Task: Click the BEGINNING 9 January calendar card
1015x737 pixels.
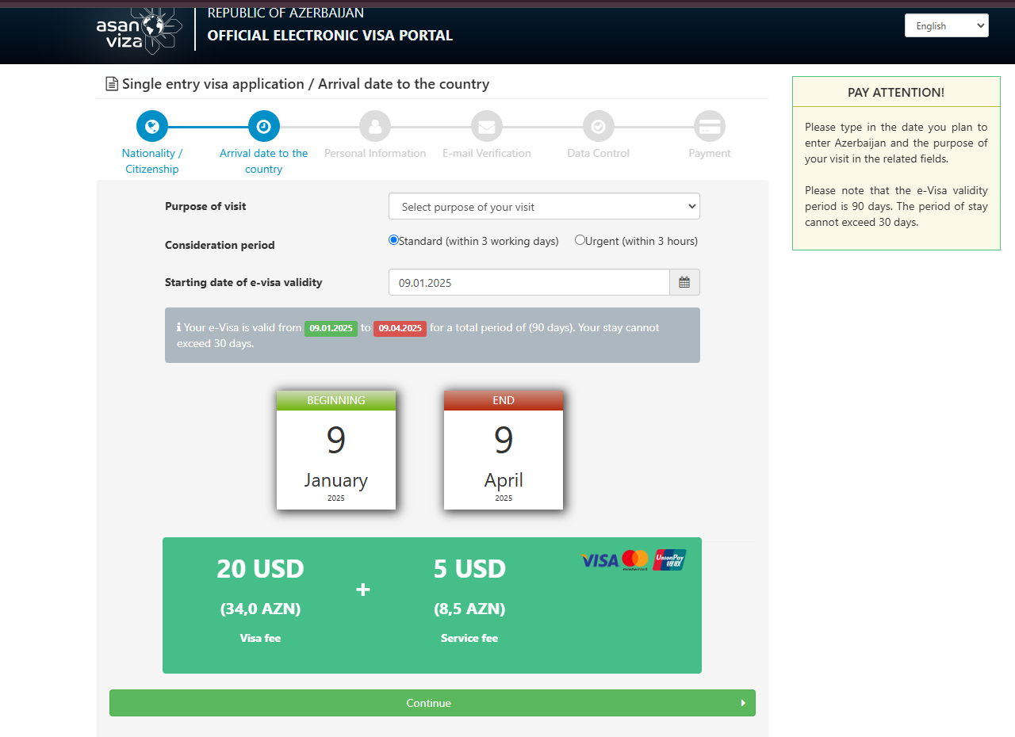Action: [336, 450]
